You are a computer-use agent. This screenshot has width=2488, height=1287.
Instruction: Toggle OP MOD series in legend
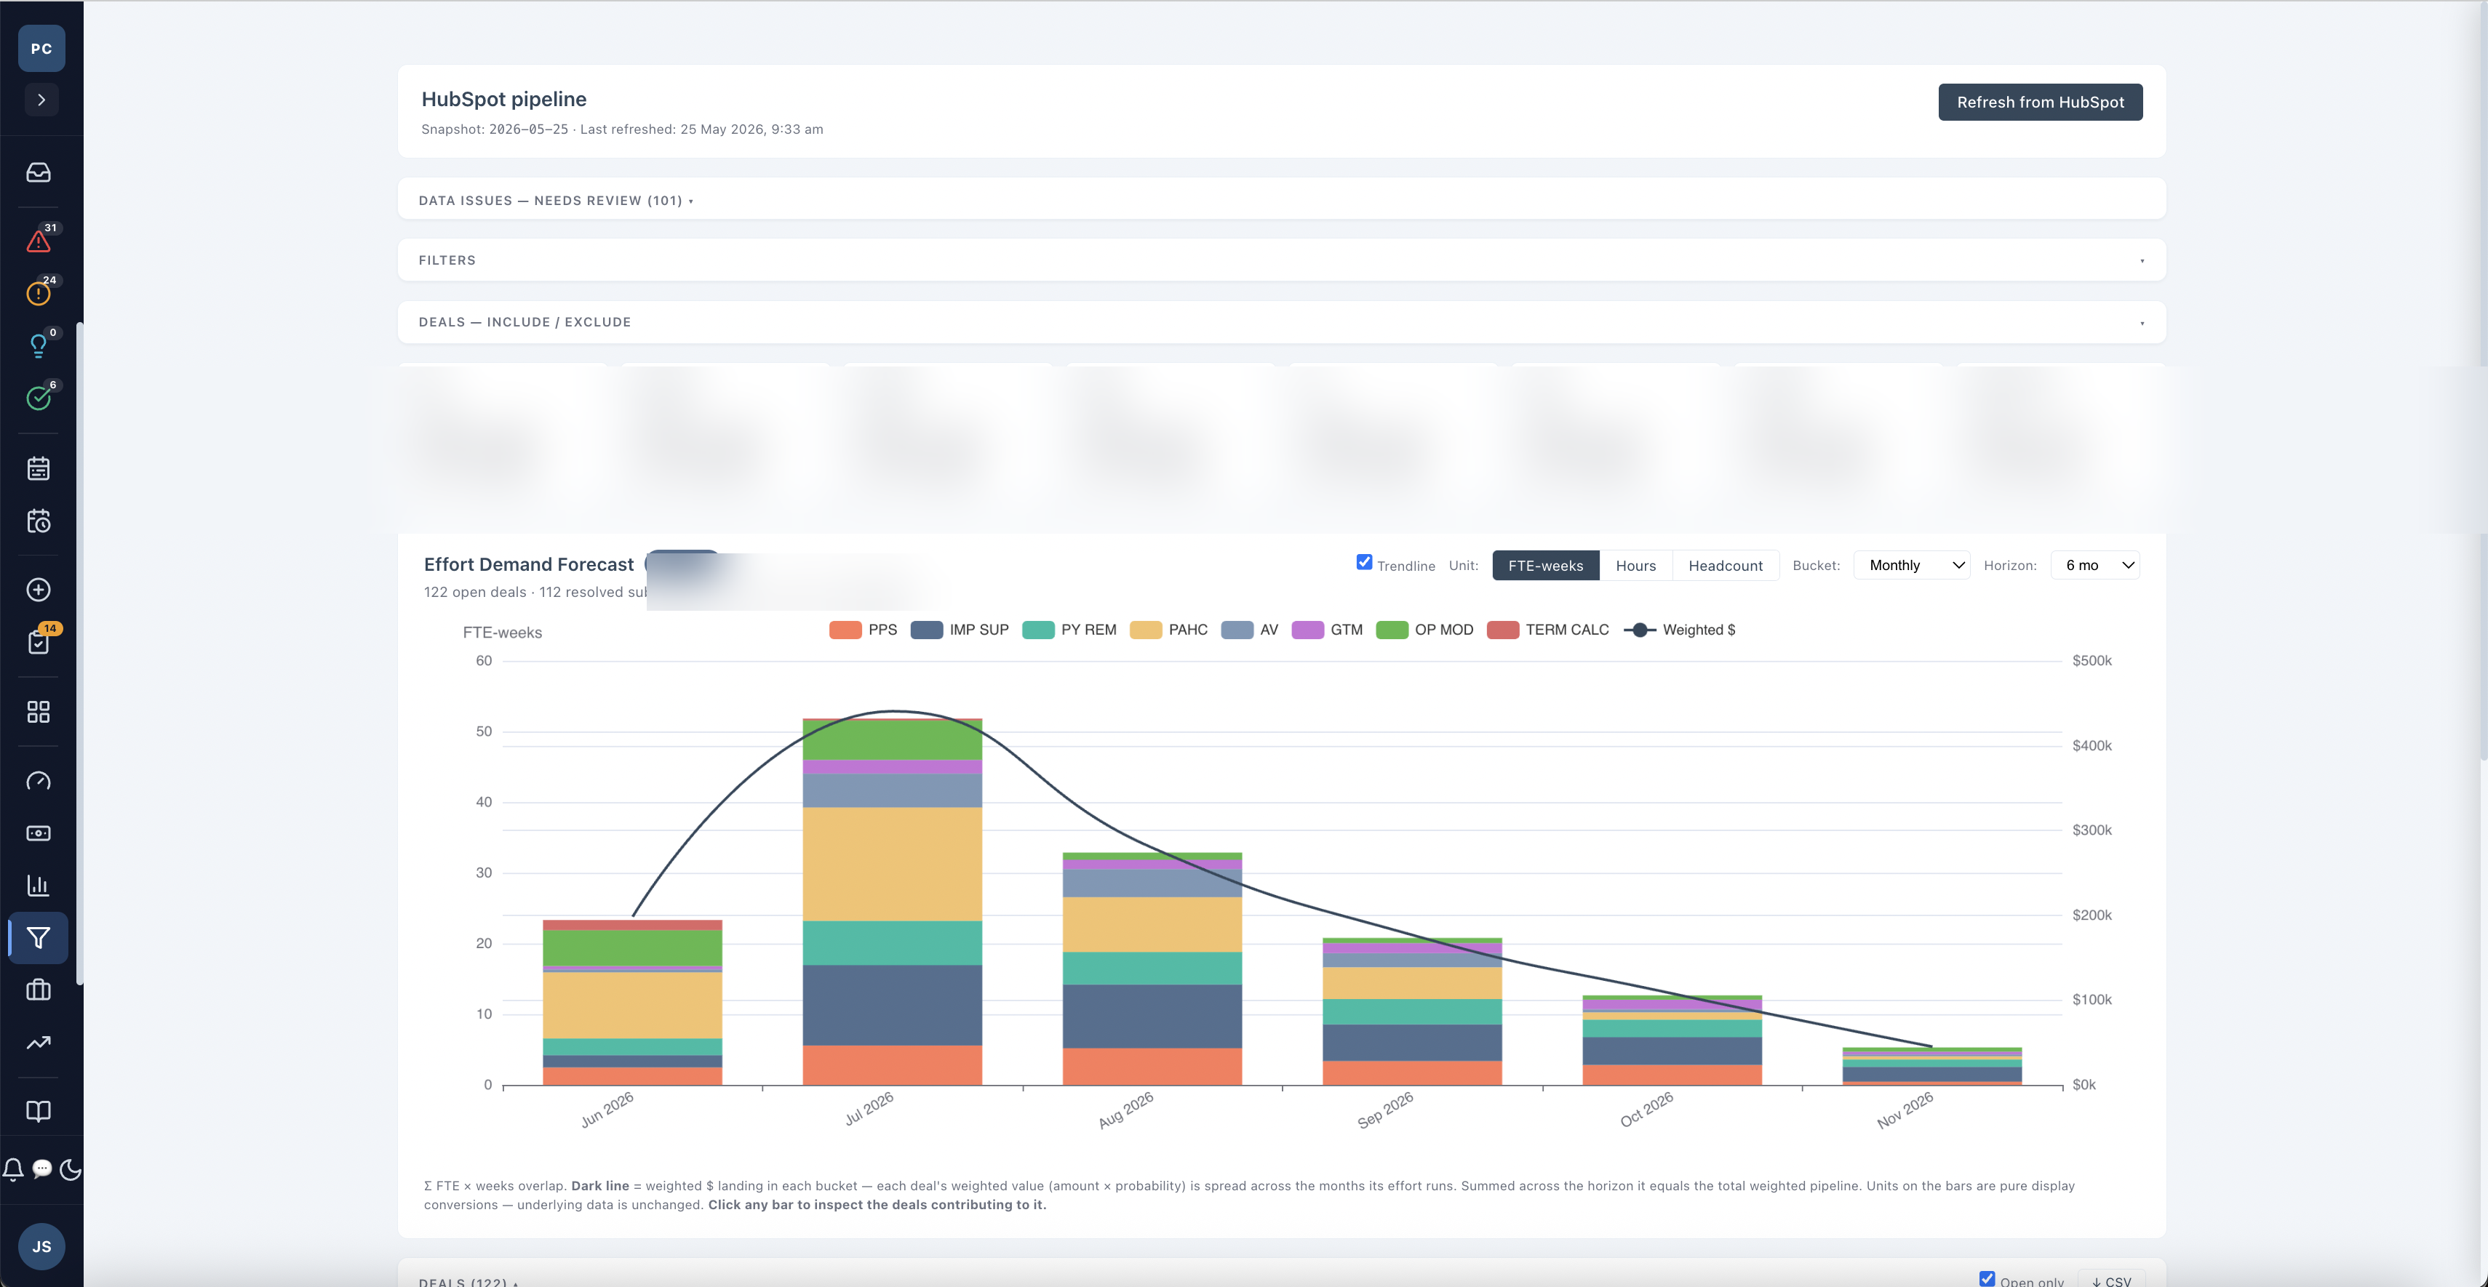pyautogui.click(x=1424, y=630)
